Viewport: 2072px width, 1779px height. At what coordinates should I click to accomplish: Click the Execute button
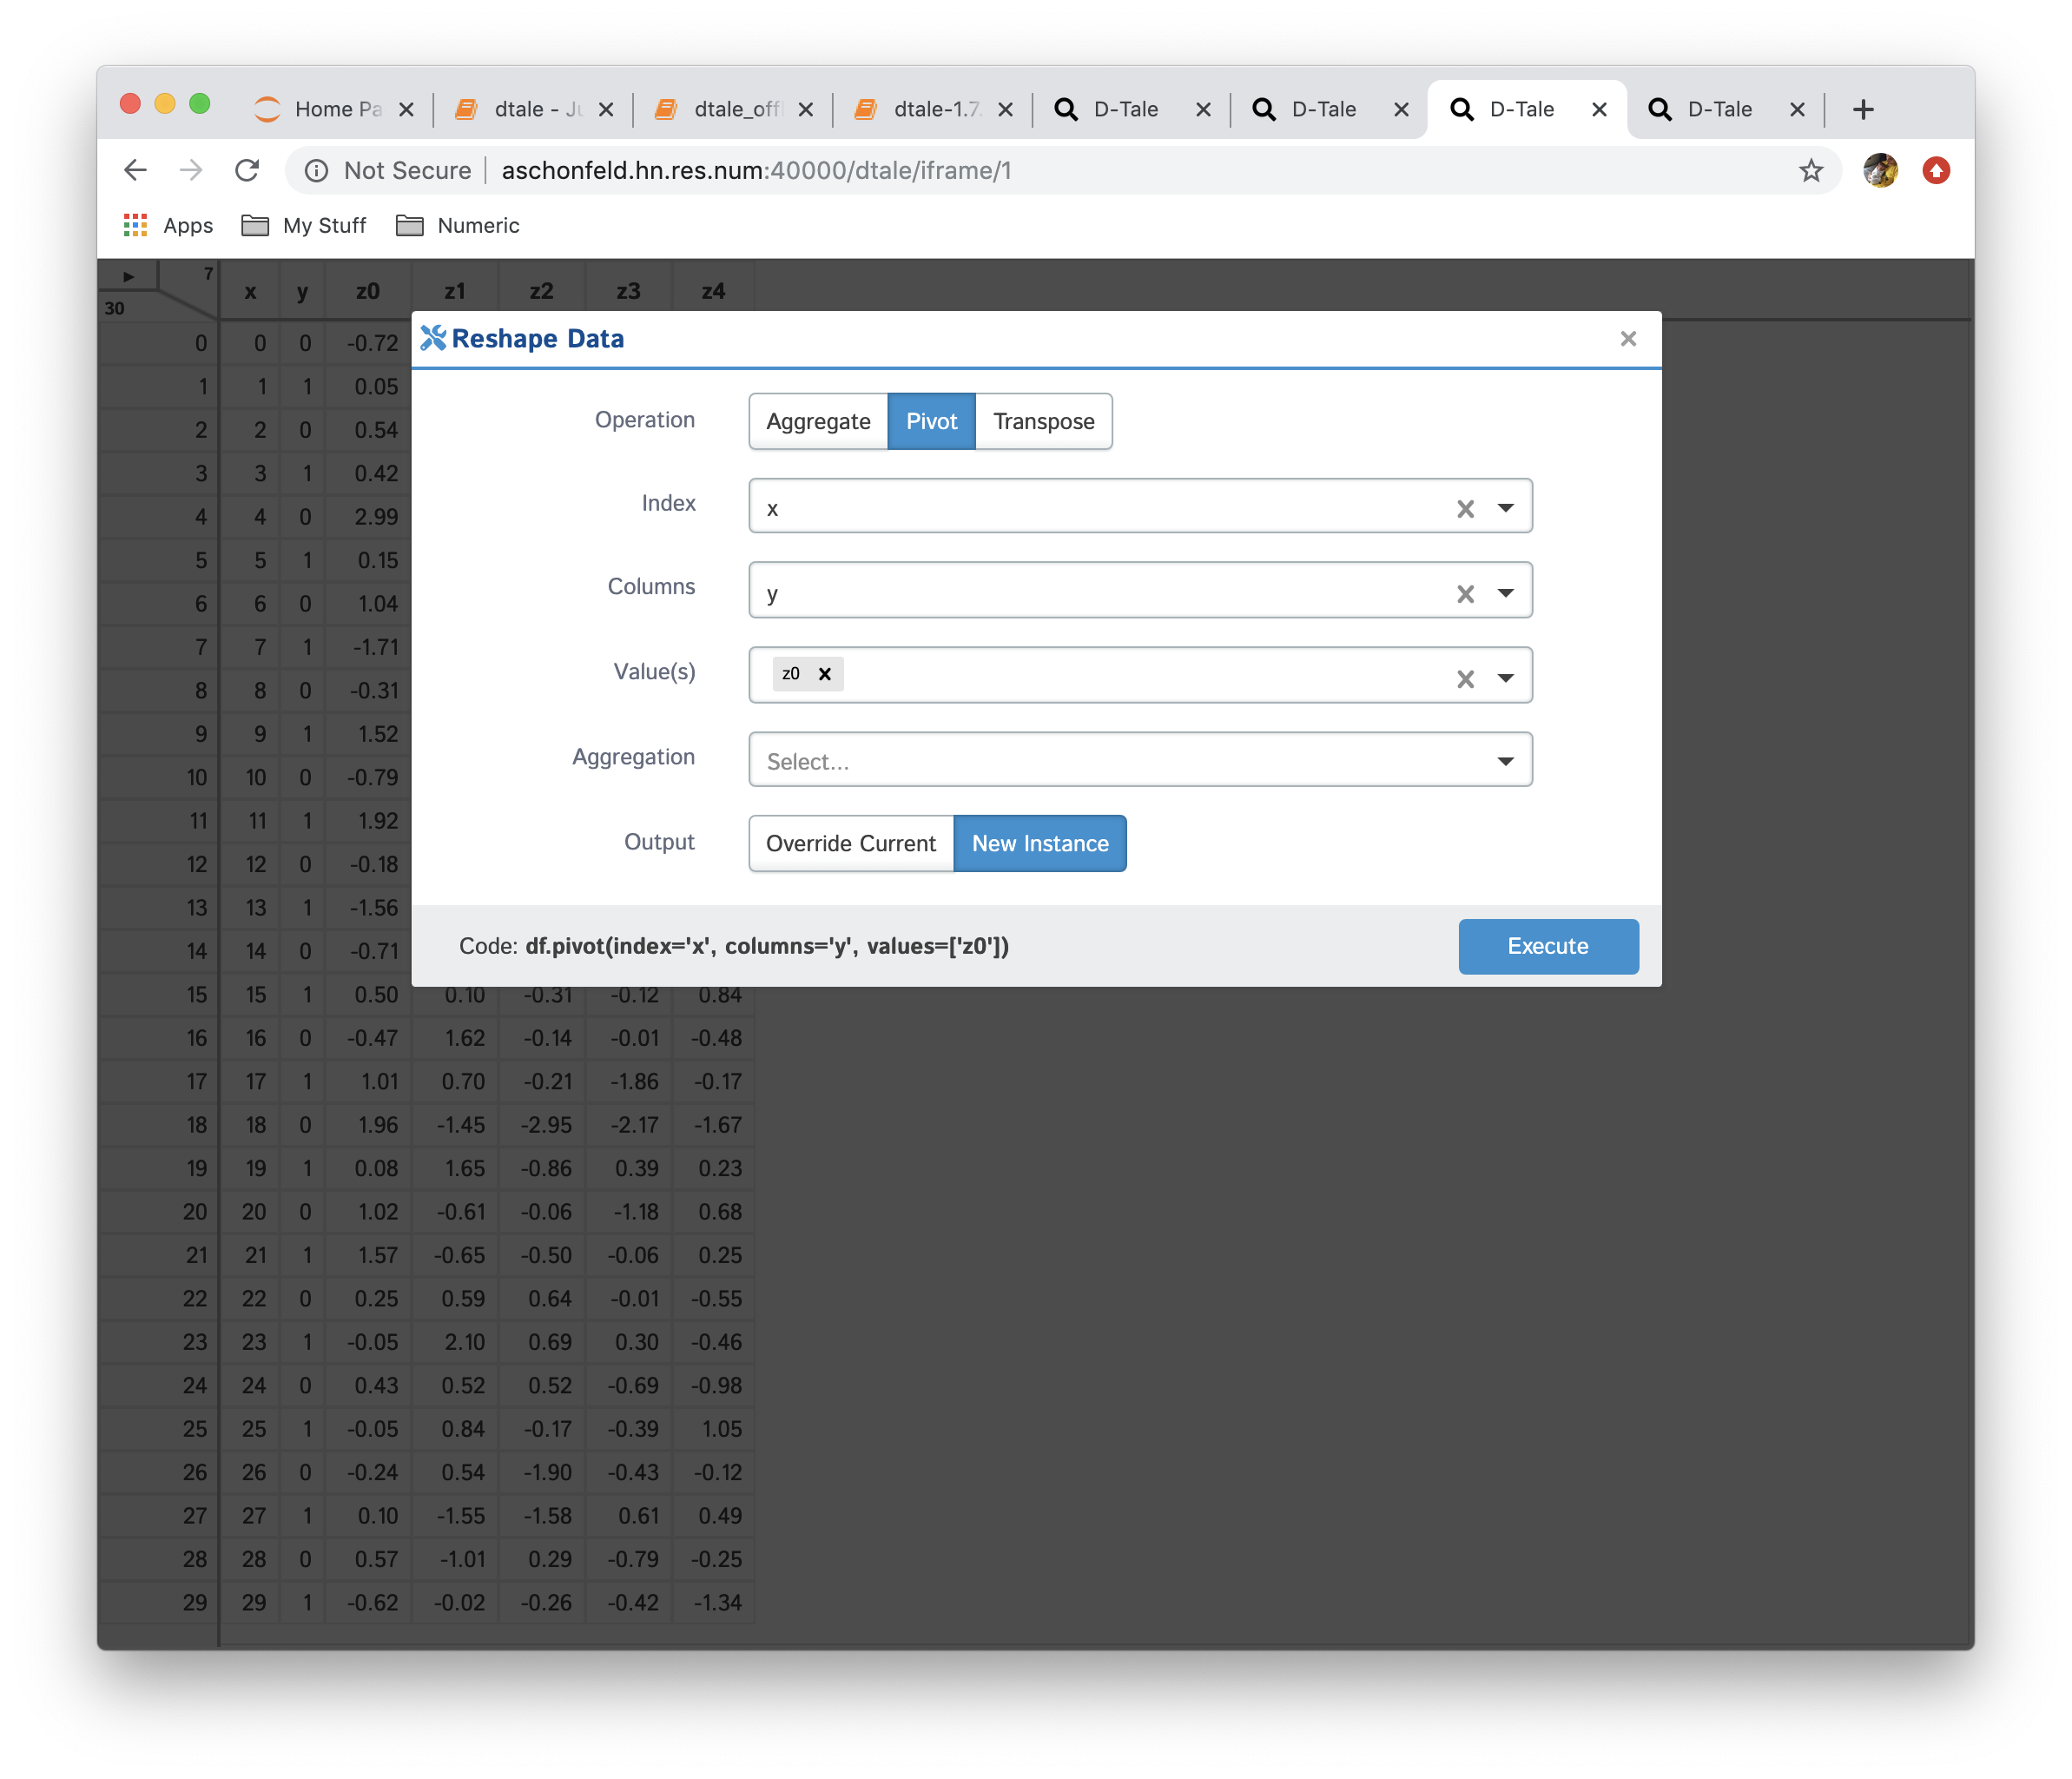click(1547, 946)
